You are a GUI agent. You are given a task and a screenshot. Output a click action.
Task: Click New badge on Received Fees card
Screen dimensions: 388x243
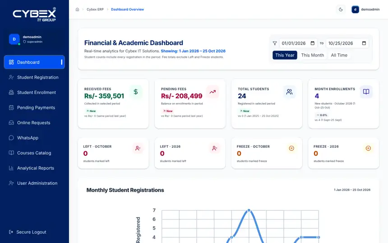91,111
